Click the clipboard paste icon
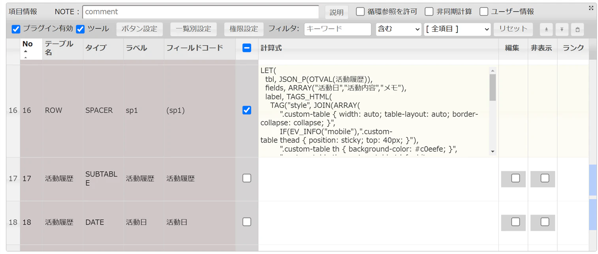Image resolution: width=598 pixels, height=254 pixels. pos(577,29)
